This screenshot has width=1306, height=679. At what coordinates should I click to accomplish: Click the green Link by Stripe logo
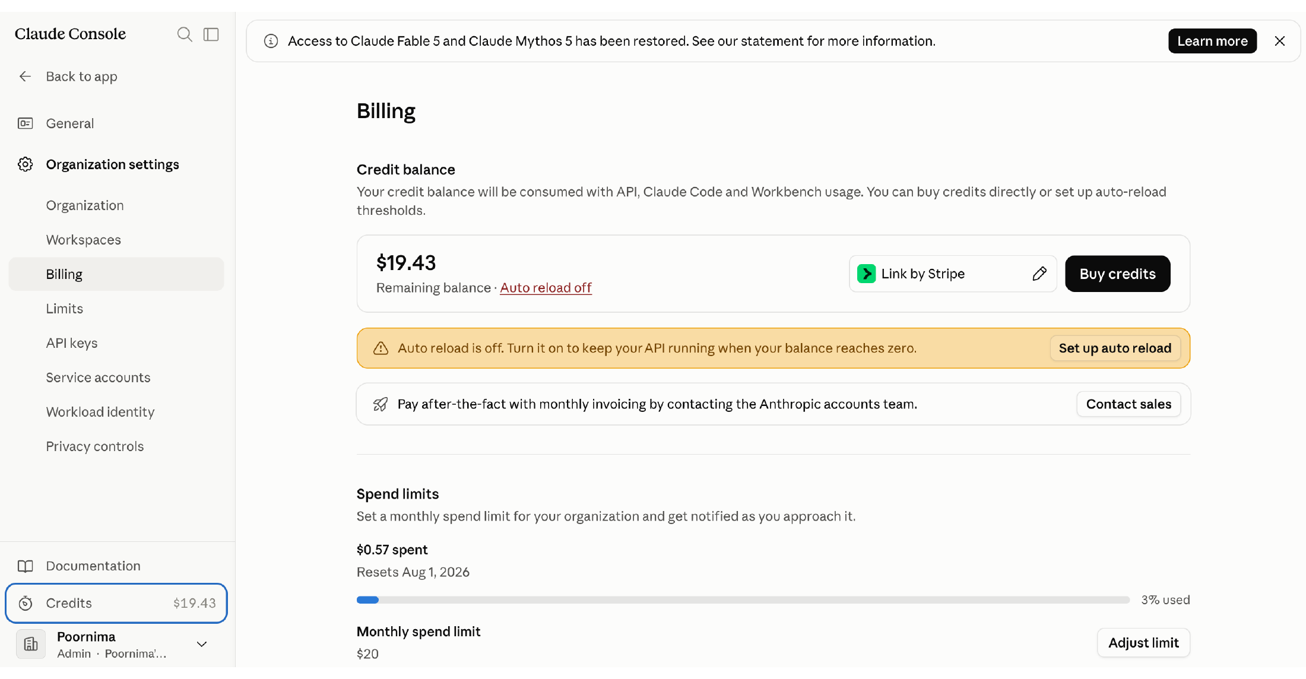[x=866, y=274]
